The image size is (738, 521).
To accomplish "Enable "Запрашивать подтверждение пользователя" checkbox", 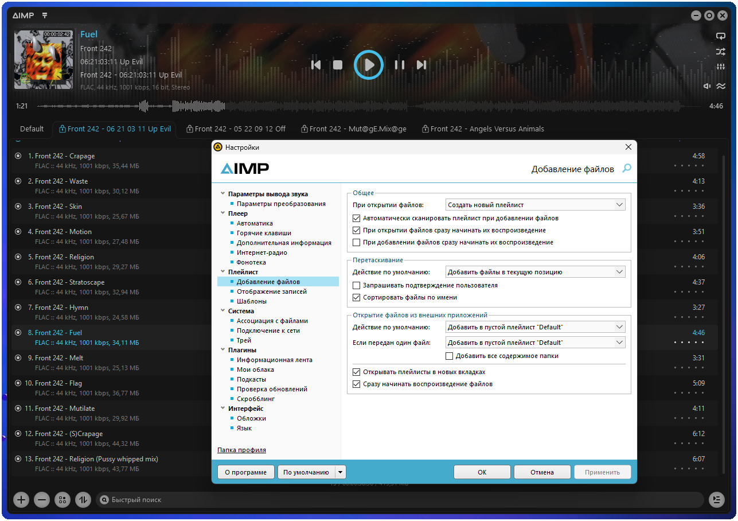I will [x=357, y=285].
